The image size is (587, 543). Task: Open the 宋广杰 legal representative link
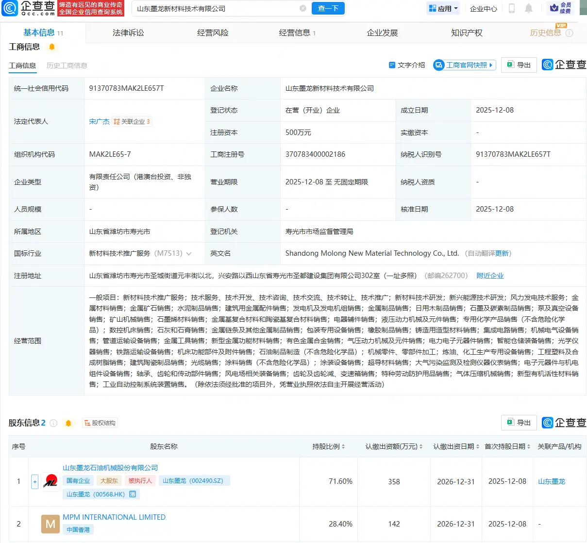tap(99, 121)
